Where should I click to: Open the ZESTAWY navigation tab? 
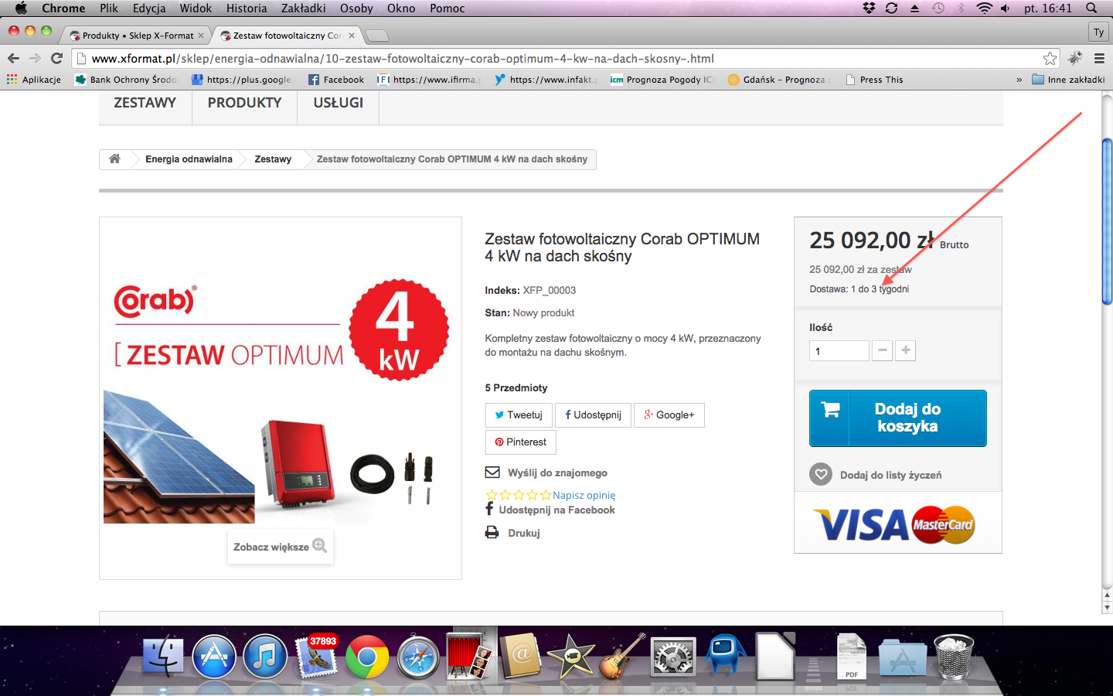(145, 103)
